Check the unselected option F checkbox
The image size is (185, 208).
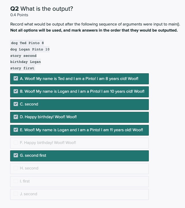pyautogui.click(x=16, y=143)
